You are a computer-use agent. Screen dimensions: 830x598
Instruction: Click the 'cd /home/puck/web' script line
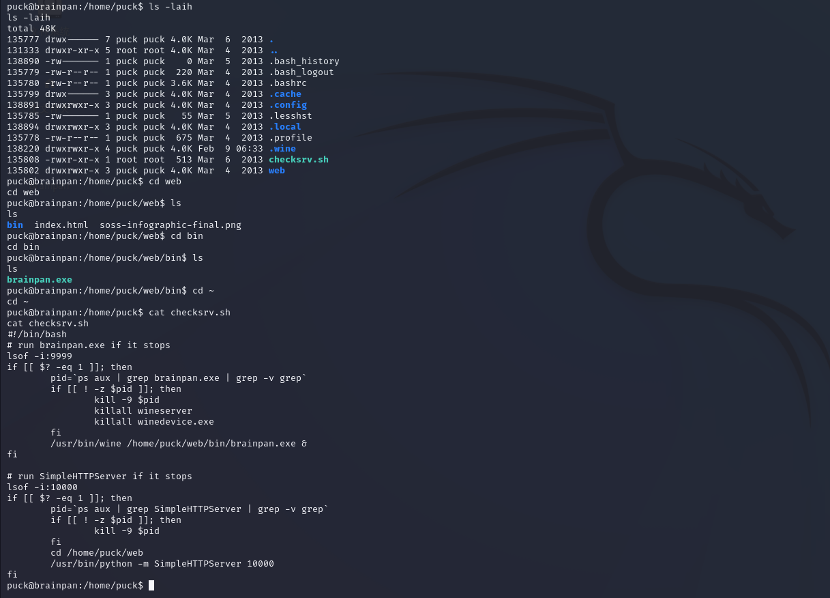coord(97,553)
